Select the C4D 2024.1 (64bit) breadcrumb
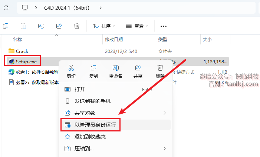This screenshot has height=157, width=260. [67, 8]
